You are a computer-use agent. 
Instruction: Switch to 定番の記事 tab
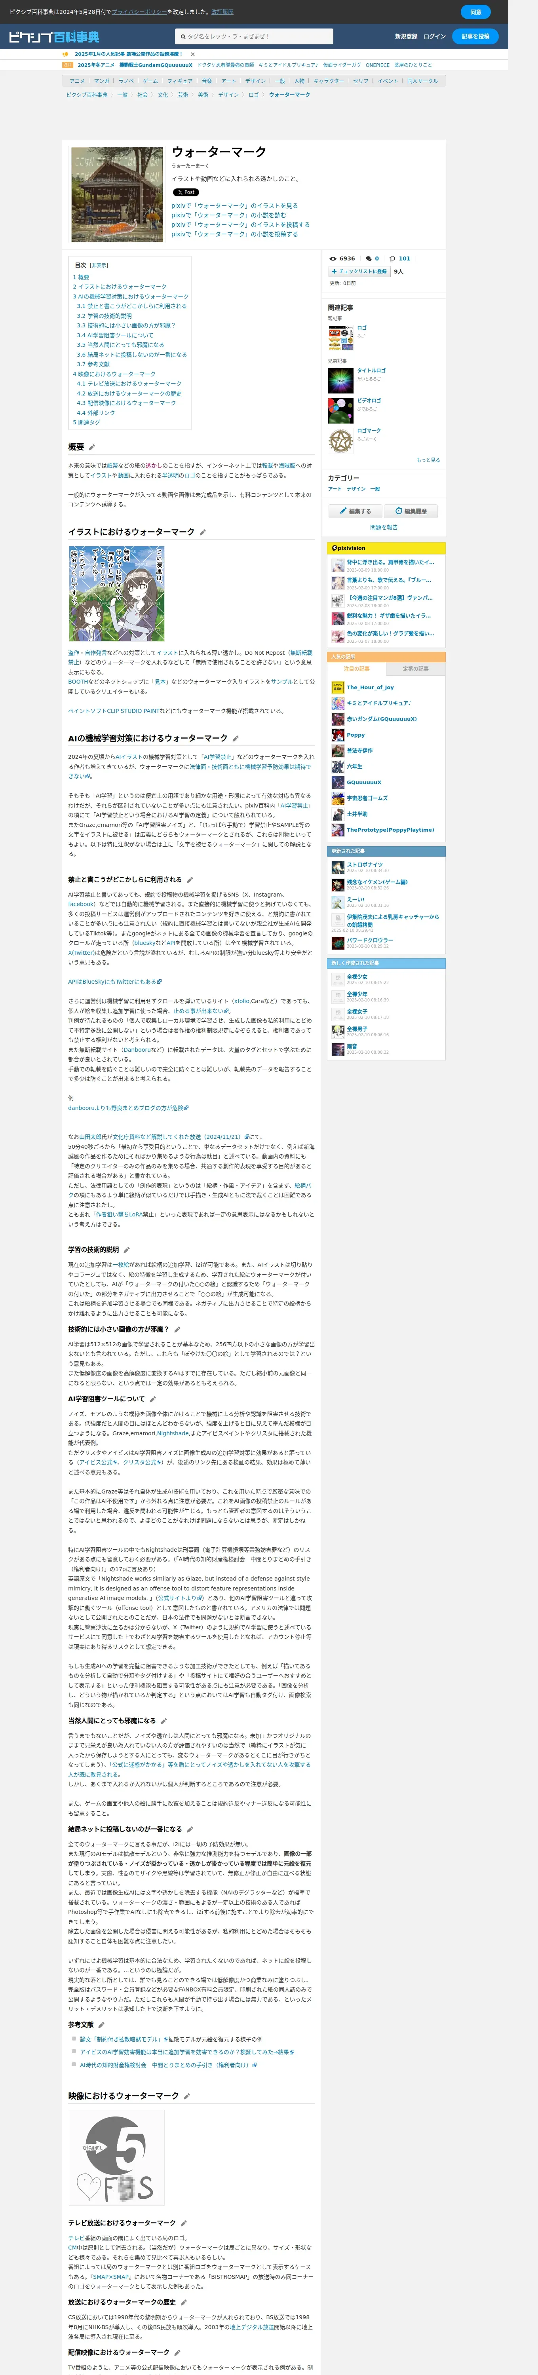(x=415, y=669)
